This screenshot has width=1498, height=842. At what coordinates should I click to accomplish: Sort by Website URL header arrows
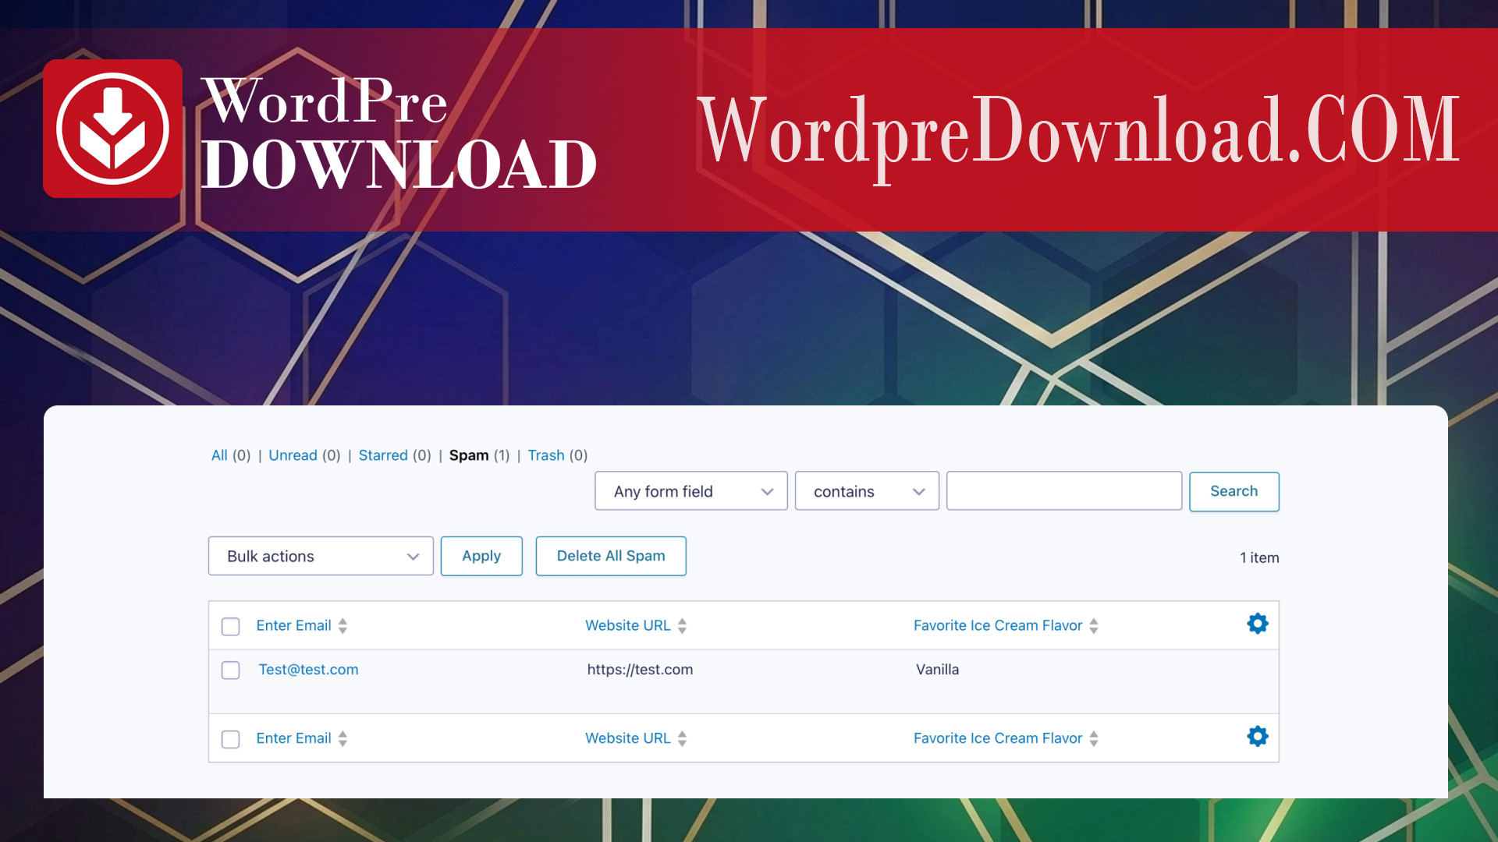coord(682,626)
